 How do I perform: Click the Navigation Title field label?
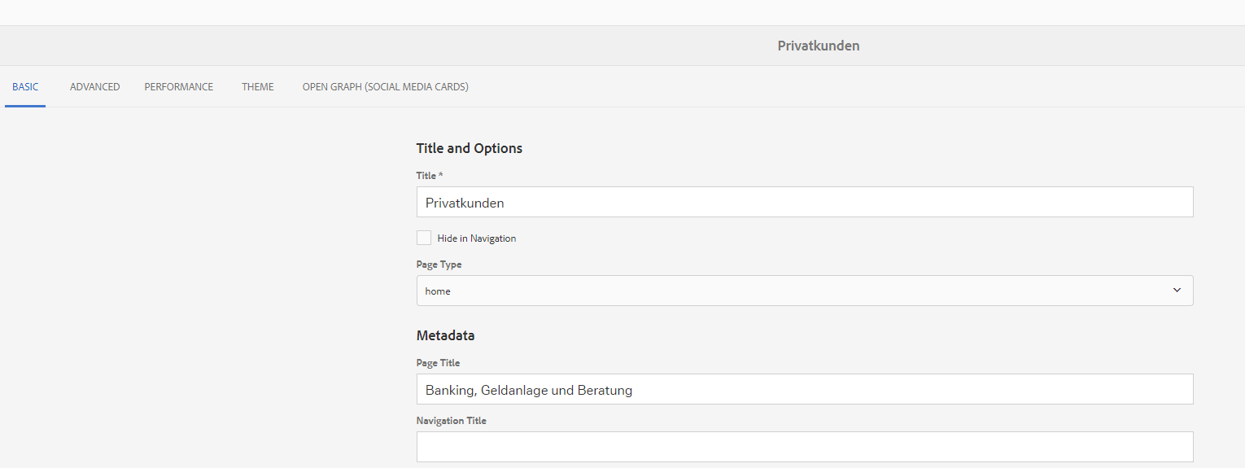(x=451, y=421)
